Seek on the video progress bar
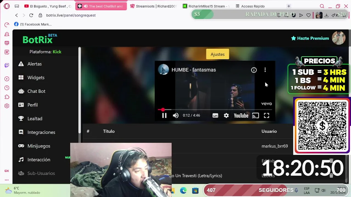The image size is (351, 197). point(215,110)
